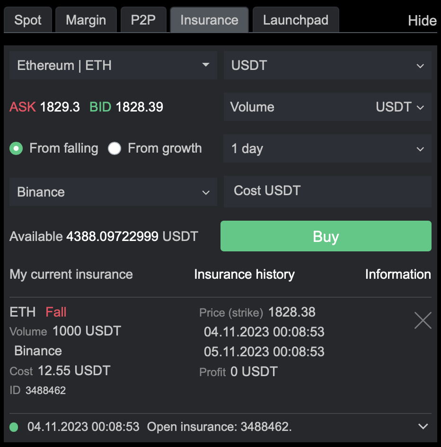This screenshot has height=447, width=441.
Task: Click the green status dot in log
Action: pos(14,427)
